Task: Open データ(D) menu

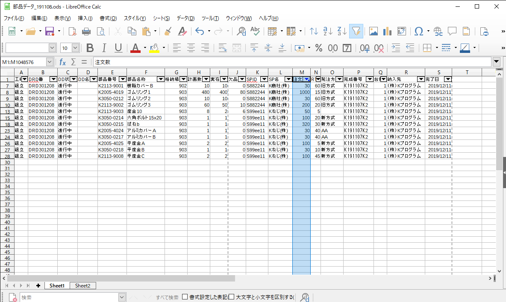Action: click(185, 18)
